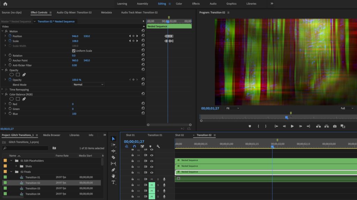Uncheck the Uniform Scale checkbox

point(74,51)
